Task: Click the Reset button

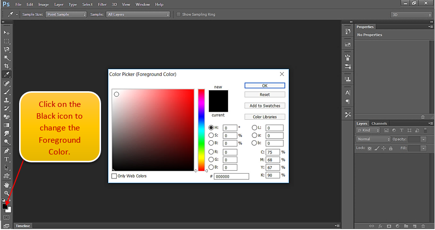Action: tap(265, 95)
